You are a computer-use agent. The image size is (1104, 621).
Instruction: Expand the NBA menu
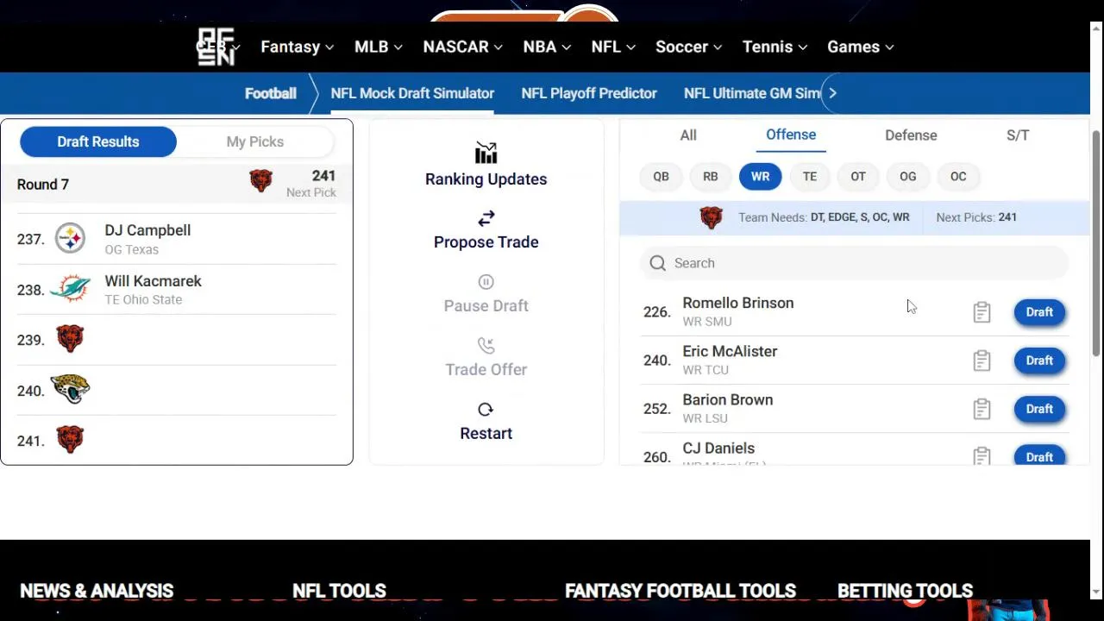547,47
